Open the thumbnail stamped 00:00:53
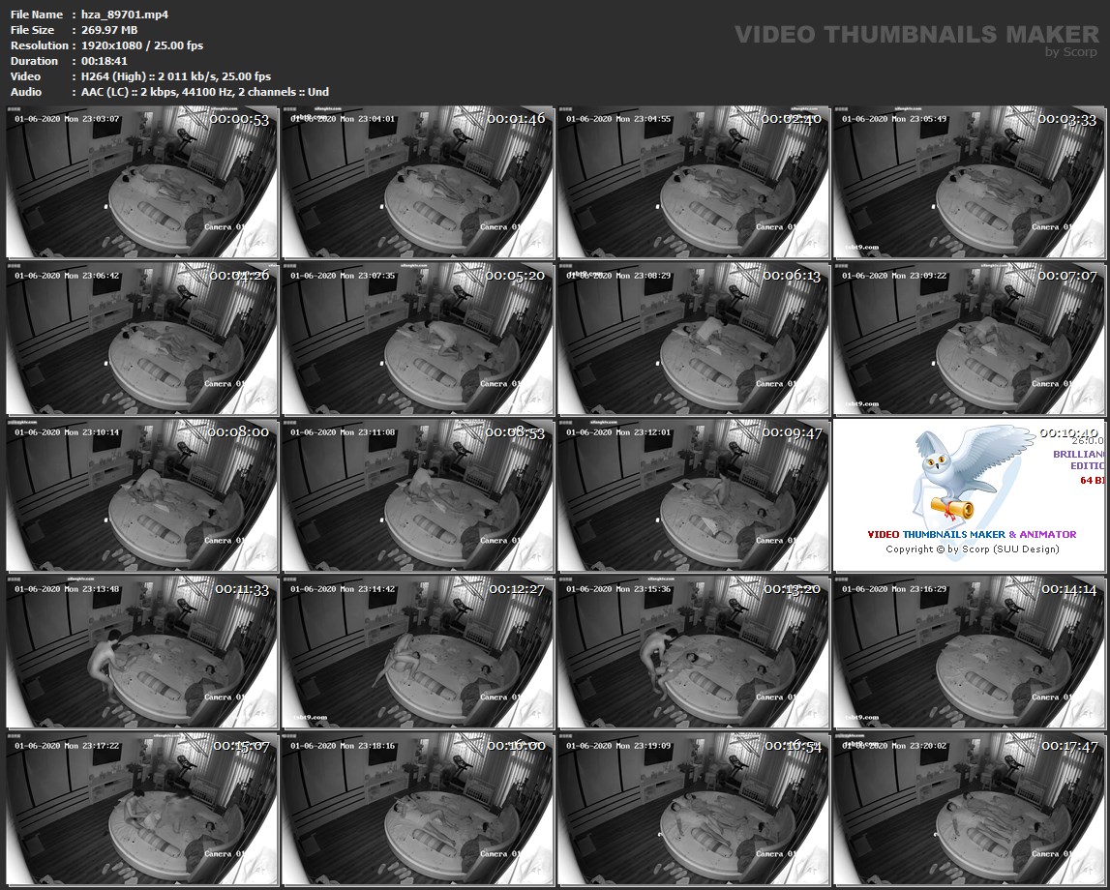Screen dimensions: 1110x890 click(x=141, y=182)
